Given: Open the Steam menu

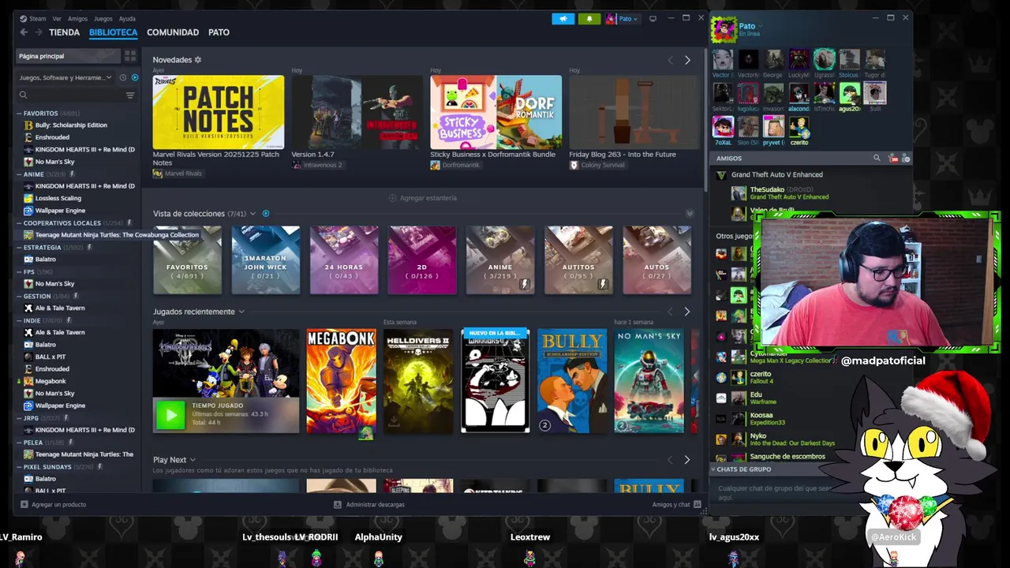Looking at the screenshot, I should pos(33,19).
